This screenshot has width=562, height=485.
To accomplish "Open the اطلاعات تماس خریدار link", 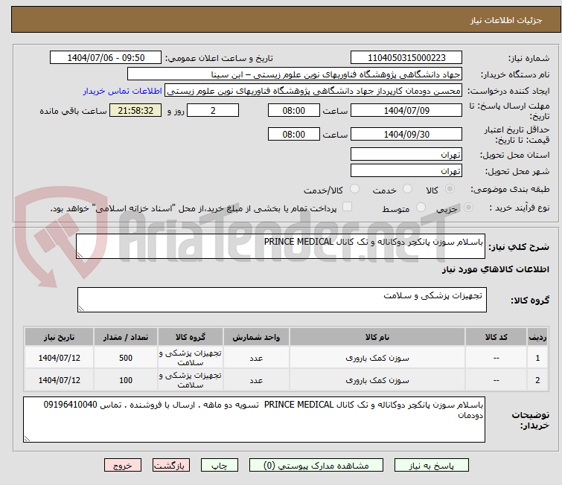I will pyautogui.click(x=123, y=91).
